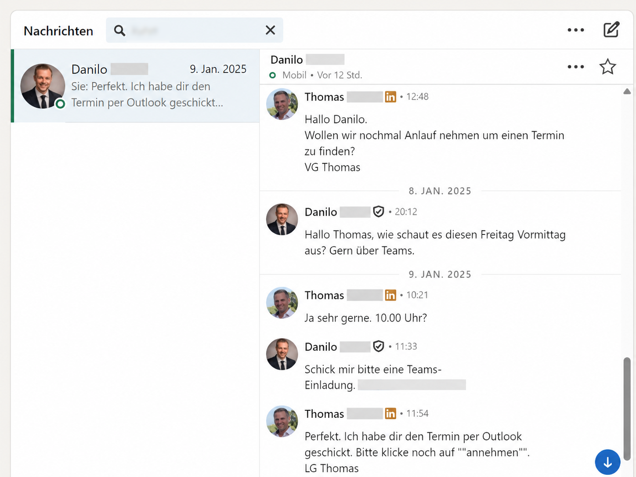Jump to latest message with blue arrow
636x477 pixels.
point(607,462)
